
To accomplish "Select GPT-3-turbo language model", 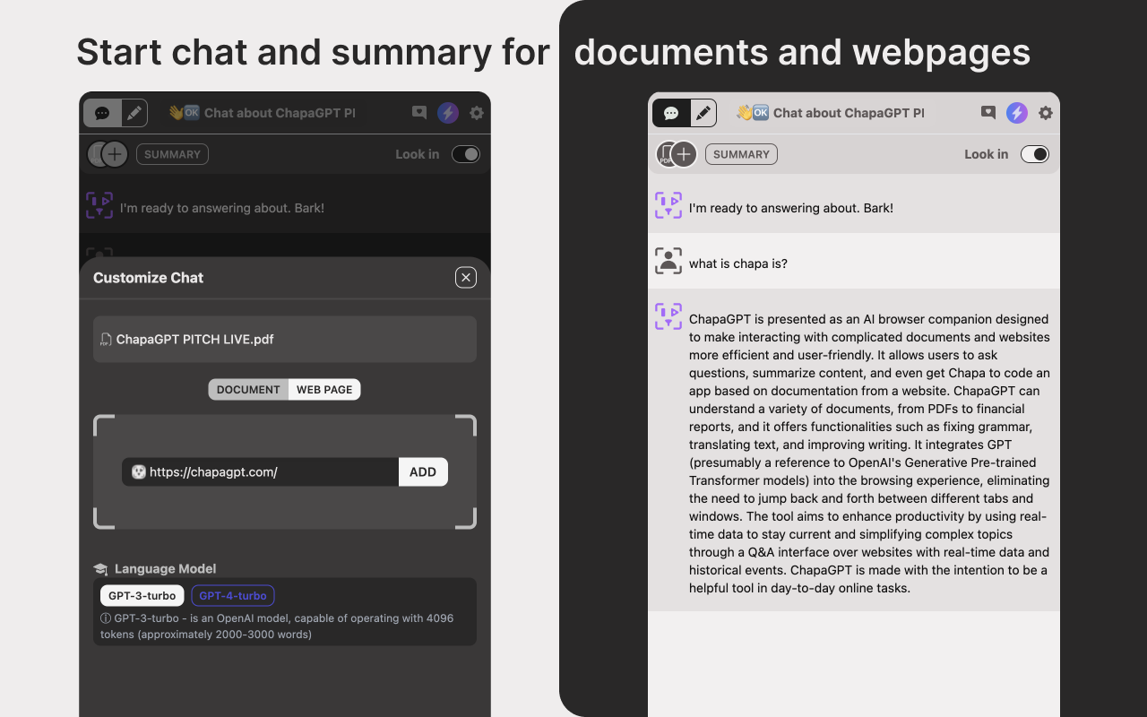I will tap(142, 596).
